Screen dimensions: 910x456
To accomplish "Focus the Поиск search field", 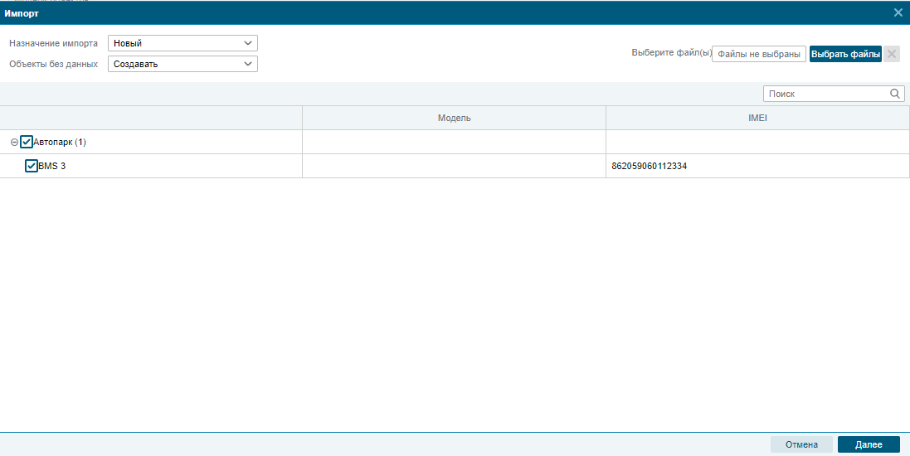I will 825,94.
